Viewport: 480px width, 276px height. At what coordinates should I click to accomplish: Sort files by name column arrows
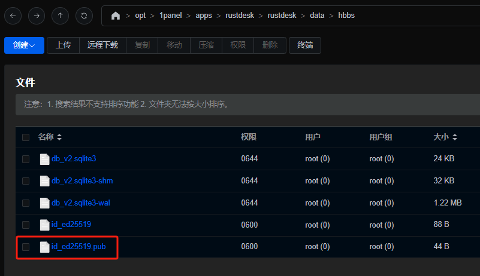(59, 137)
